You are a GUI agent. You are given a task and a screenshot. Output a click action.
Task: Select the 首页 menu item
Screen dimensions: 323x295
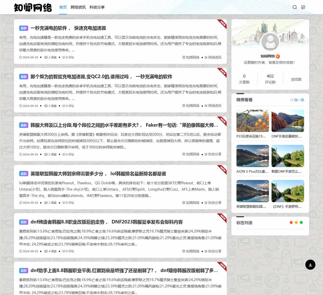click(63, 7)
